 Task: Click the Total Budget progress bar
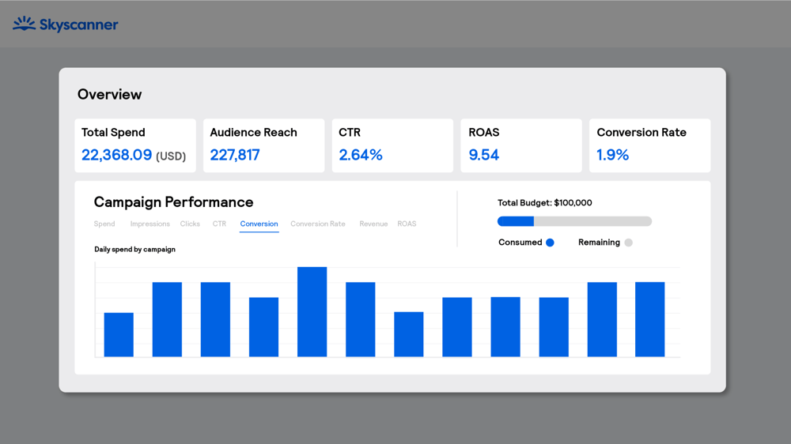[x=574, y=221]
